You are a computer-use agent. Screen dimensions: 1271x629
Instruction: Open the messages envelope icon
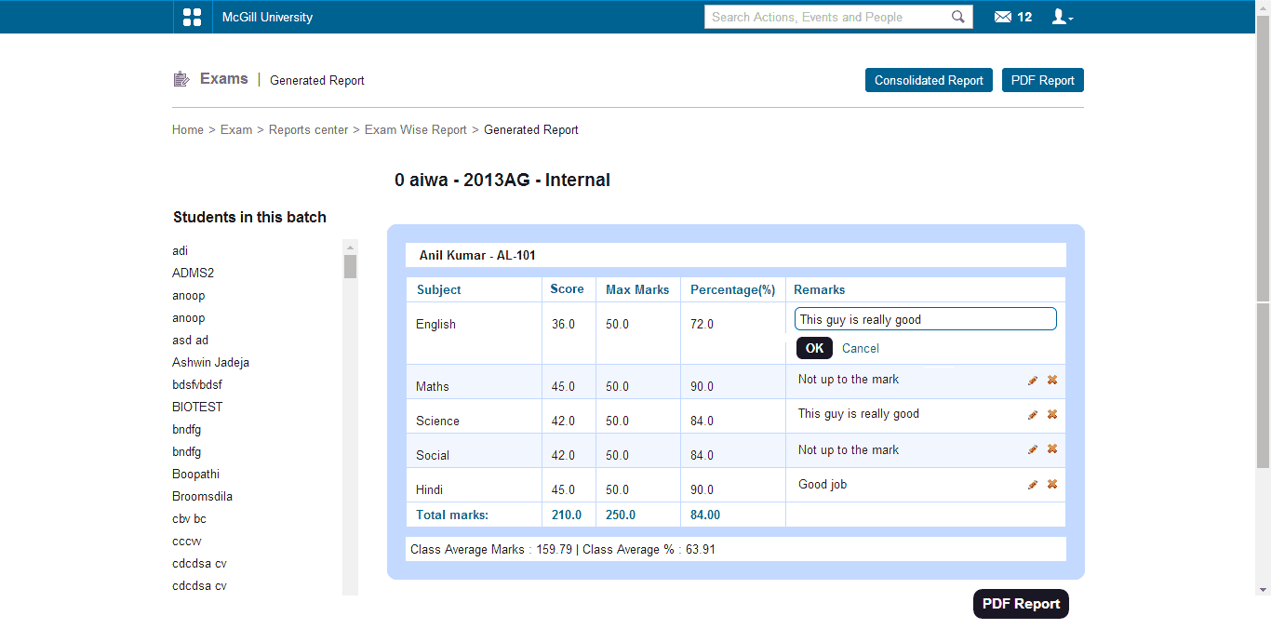pos(1003,17)
